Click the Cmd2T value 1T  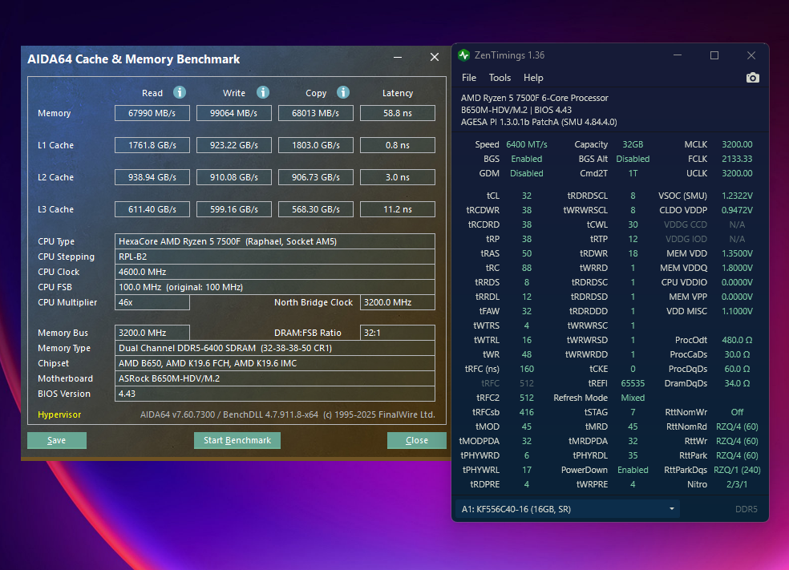pos(633,174)
